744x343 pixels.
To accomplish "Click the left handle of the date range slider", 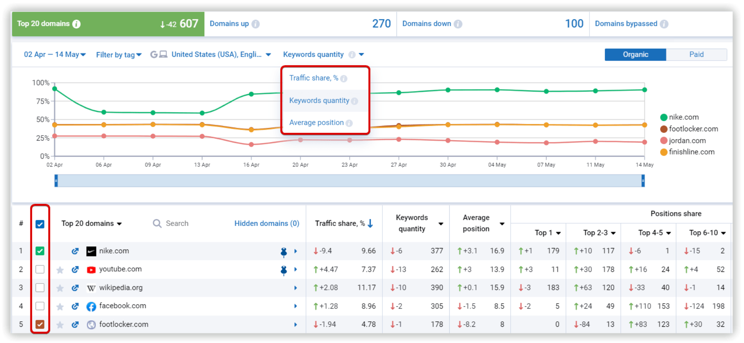I will point(56,181).
